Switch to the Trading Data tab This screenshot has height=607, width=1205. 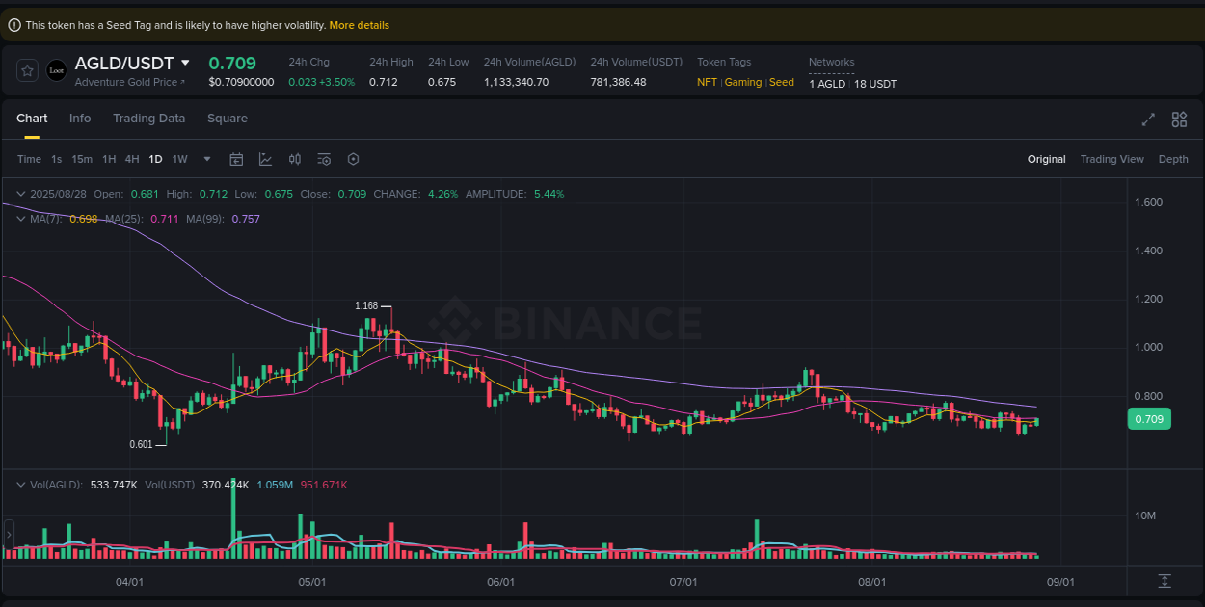tap(148, 118)
